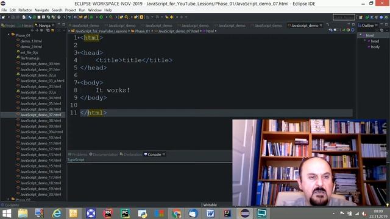
Task: Minimize the Outline view panel
Action: [381, 24]
